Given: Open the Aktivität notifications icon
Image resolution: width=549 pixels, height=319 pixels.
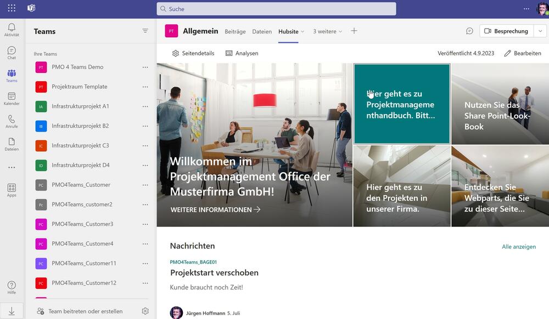Looking at the screenshot, I should [x=12, y=30].
